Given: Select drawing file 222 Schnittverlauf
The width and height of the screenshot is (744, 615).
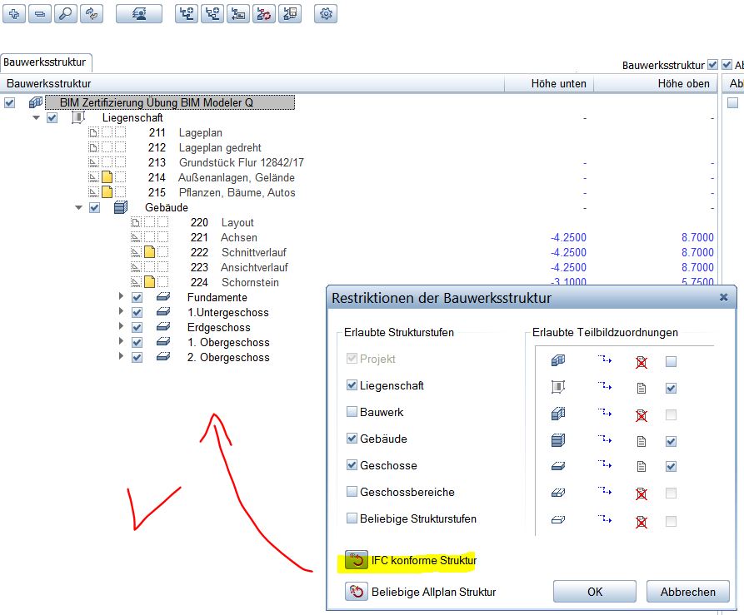Looking at the screenshot, I should [x=246, y=252].
